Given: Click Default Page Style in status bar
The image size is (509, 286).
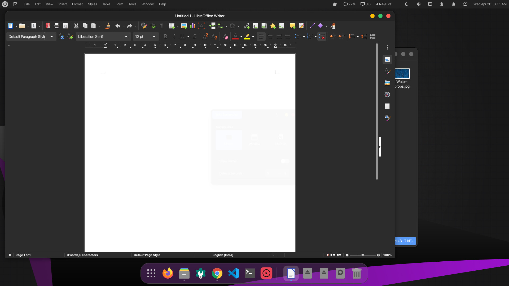Looking at the screenshot, I should pyautogui.click(x=147, y=255).
